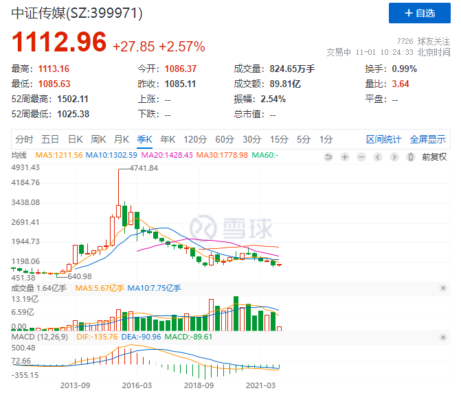Click the MA10:1302.59 legend label
The image size is (461, 395).
coord(111,155)
